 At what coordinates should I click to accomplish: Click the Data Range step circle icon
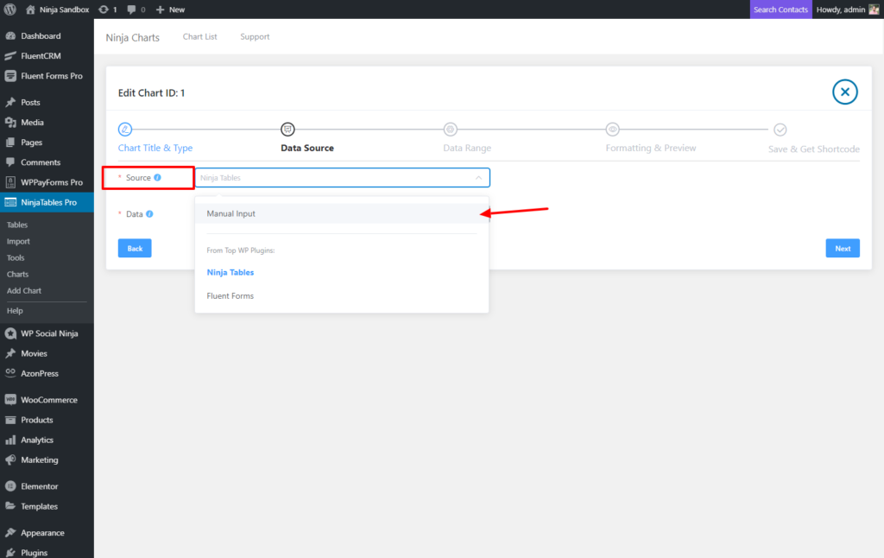tap(450, 130)
